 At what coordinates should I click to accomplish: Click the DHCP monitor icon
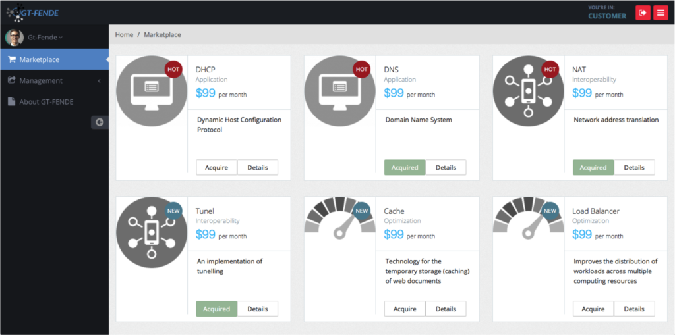point(152,91)
